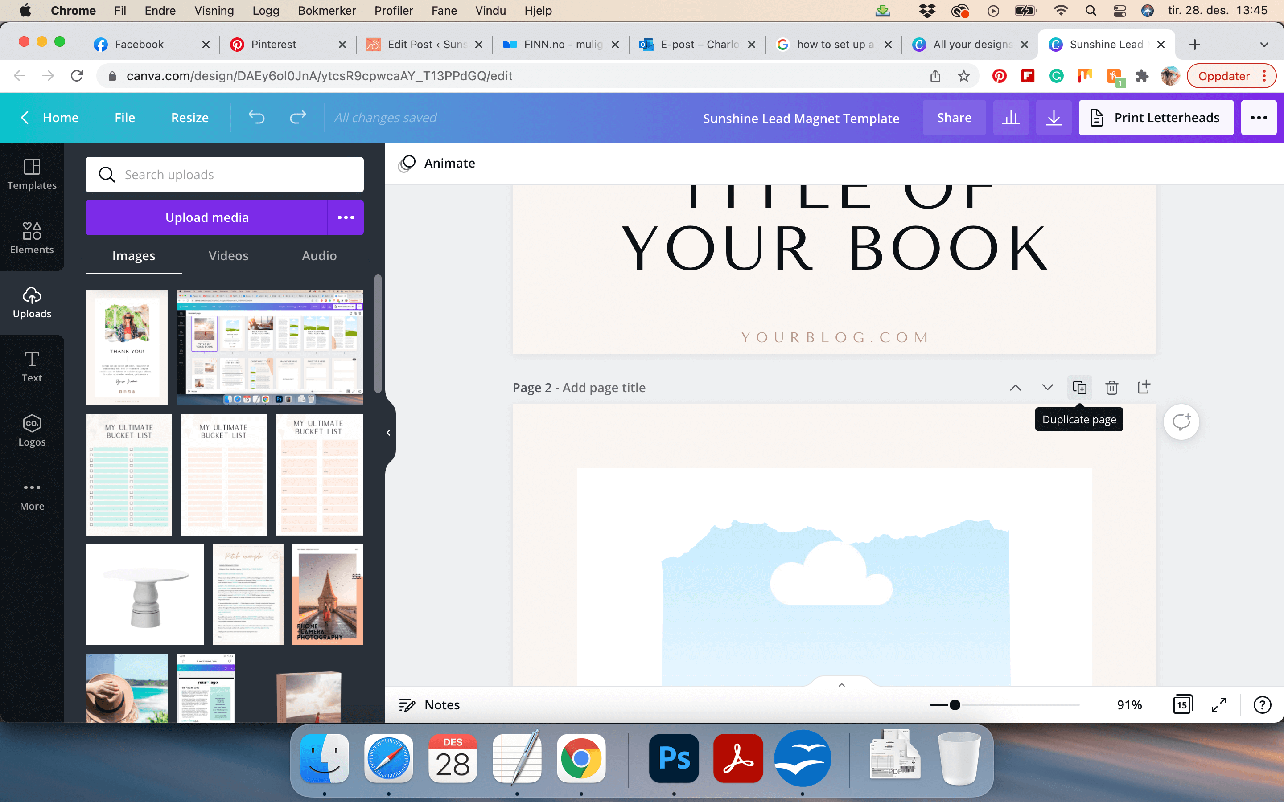This screenshot has height=802, width=1284.
Task: Click the Chrome address bar URL
Action: (319, 76)
